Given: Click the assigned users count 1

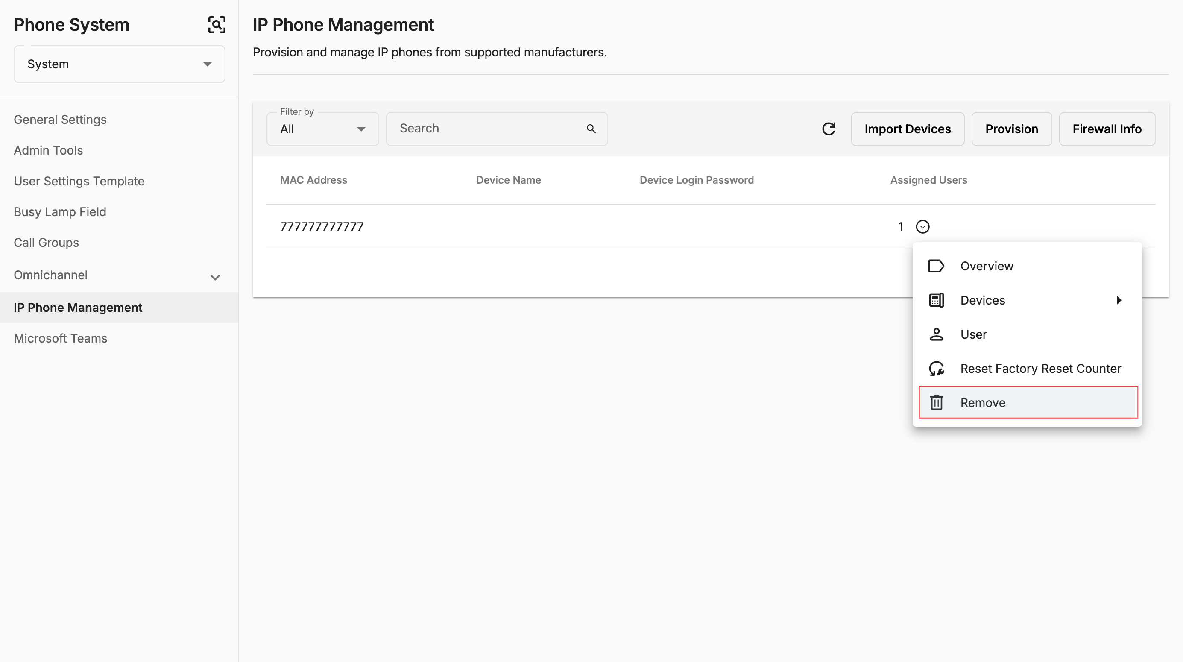Looking at the screenshot, I should coord(901,227).
